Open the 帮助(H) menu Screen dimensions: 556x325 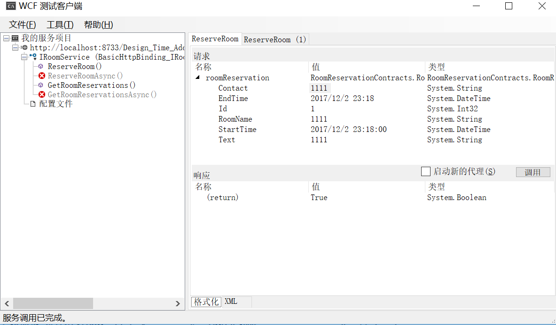pos(99,24)
